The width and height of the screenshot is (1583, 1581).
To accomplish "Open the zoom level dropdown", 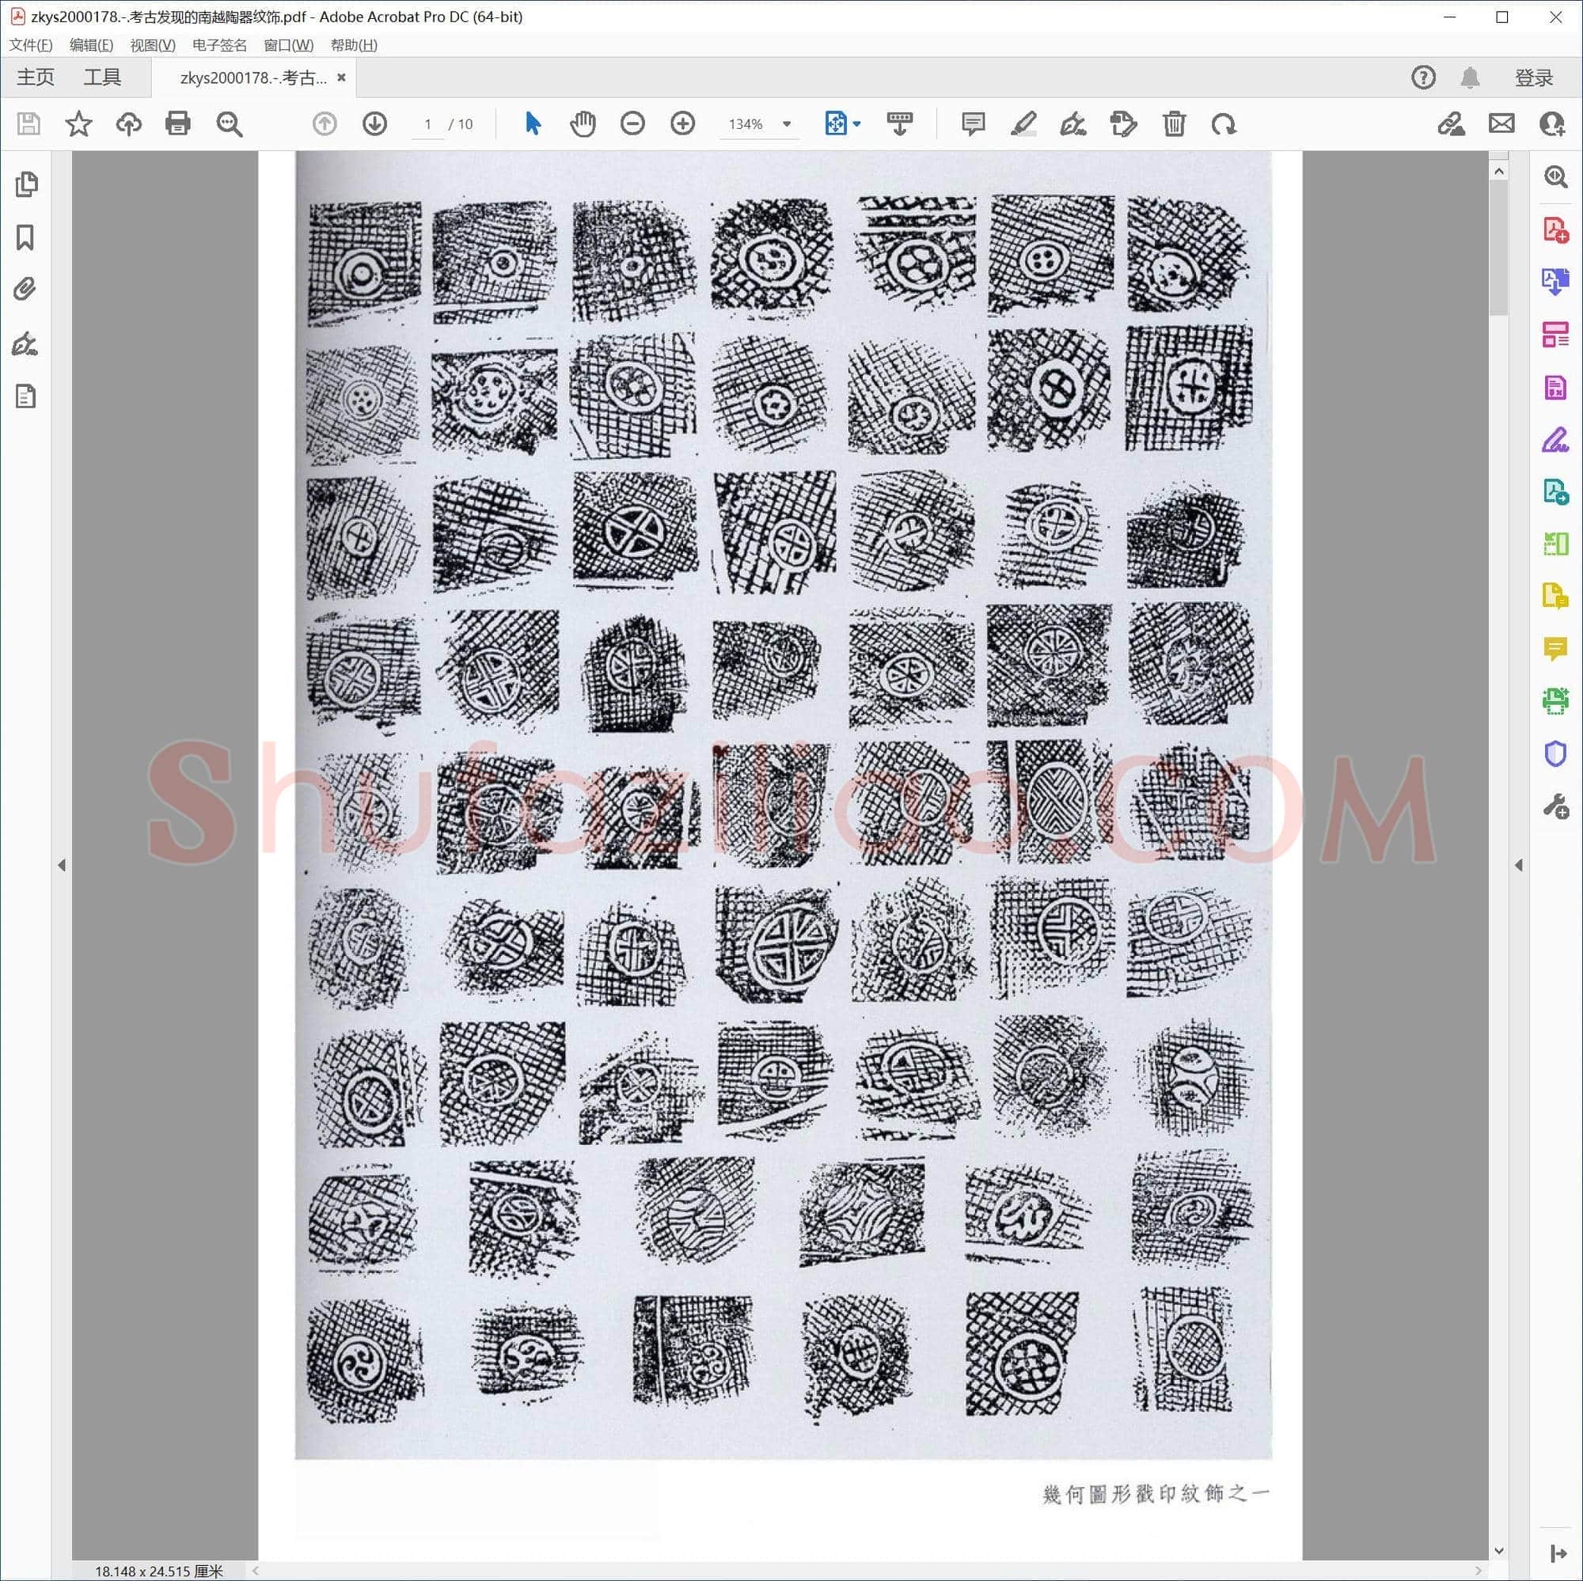I will [787, 123].
